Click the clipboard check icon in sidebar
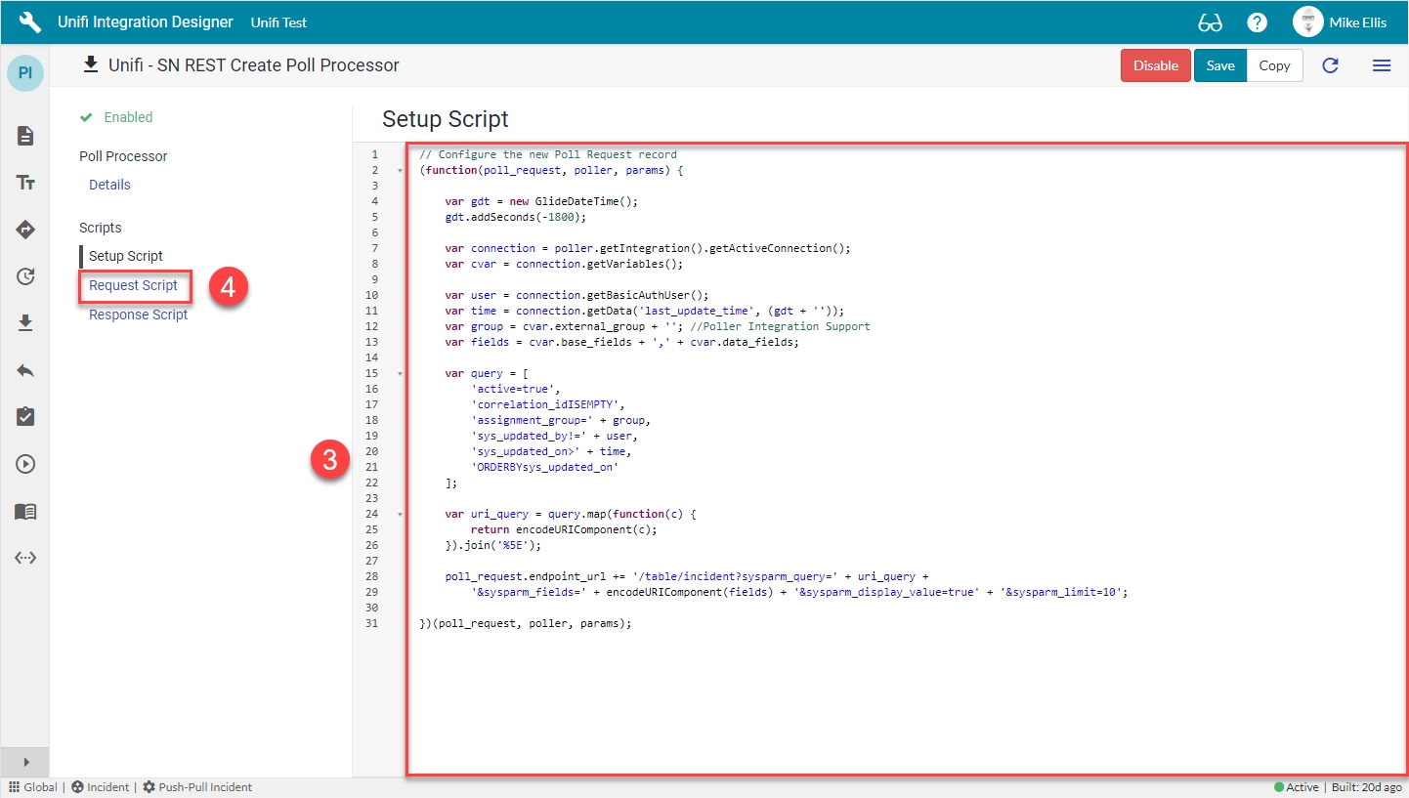This screenshot has height=798, width=1409. 25,417
